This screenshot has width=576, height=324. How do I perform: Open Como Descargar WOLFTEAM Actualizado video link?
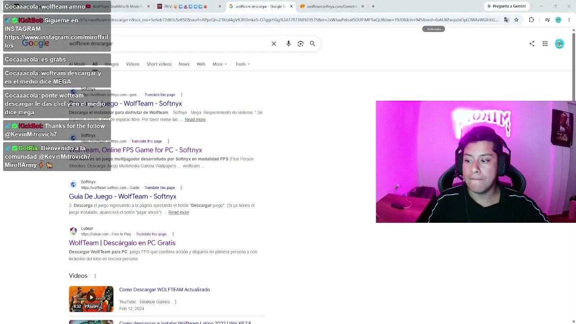click(x=164, y=290)
